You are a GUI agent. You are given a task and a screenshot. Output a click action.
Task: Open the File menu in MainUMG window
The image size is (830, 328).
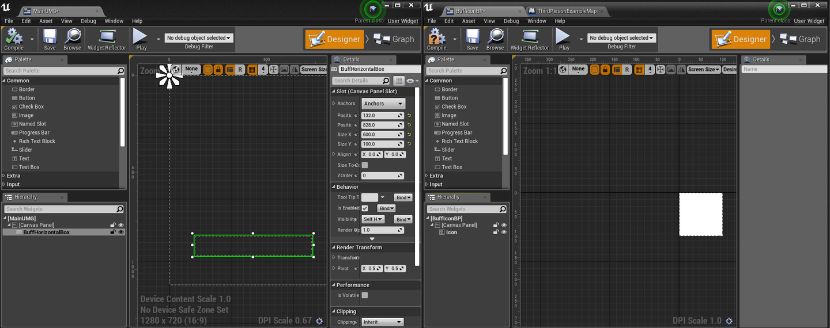click(9, 21)
